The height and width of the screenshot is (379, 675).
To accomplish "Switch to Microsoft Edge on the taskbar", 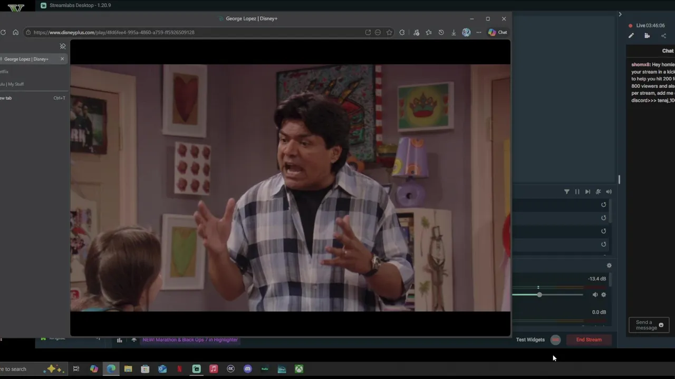I will [111, 369].
